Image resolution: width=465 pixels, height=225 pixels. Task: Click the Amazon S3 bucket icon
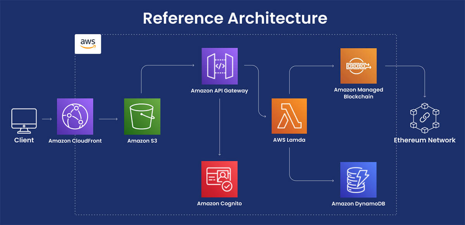coord(142,116)
